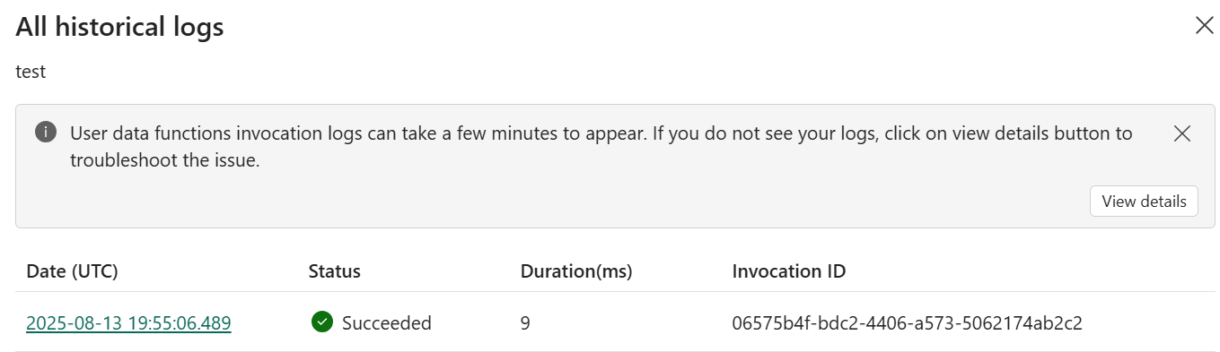The height and width of the screenshot is (352, 1220).
Task: Open the 2025-08-13 19:55:06.489 log entry
Action: click(x=129, y=322)
